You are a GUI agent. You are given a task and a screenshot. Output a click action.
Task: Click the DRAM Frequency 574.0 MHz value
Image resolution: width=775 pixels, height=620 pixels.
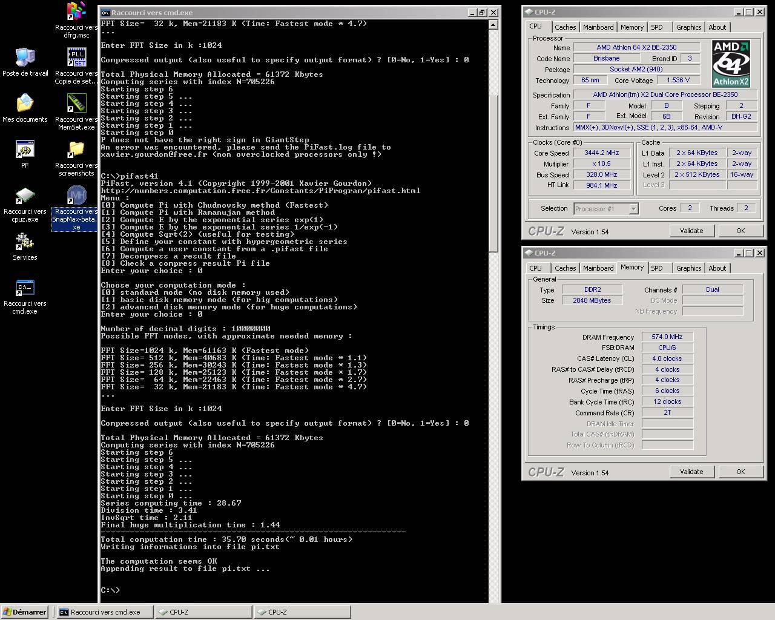pyautogui.click(x=667, y=337)
